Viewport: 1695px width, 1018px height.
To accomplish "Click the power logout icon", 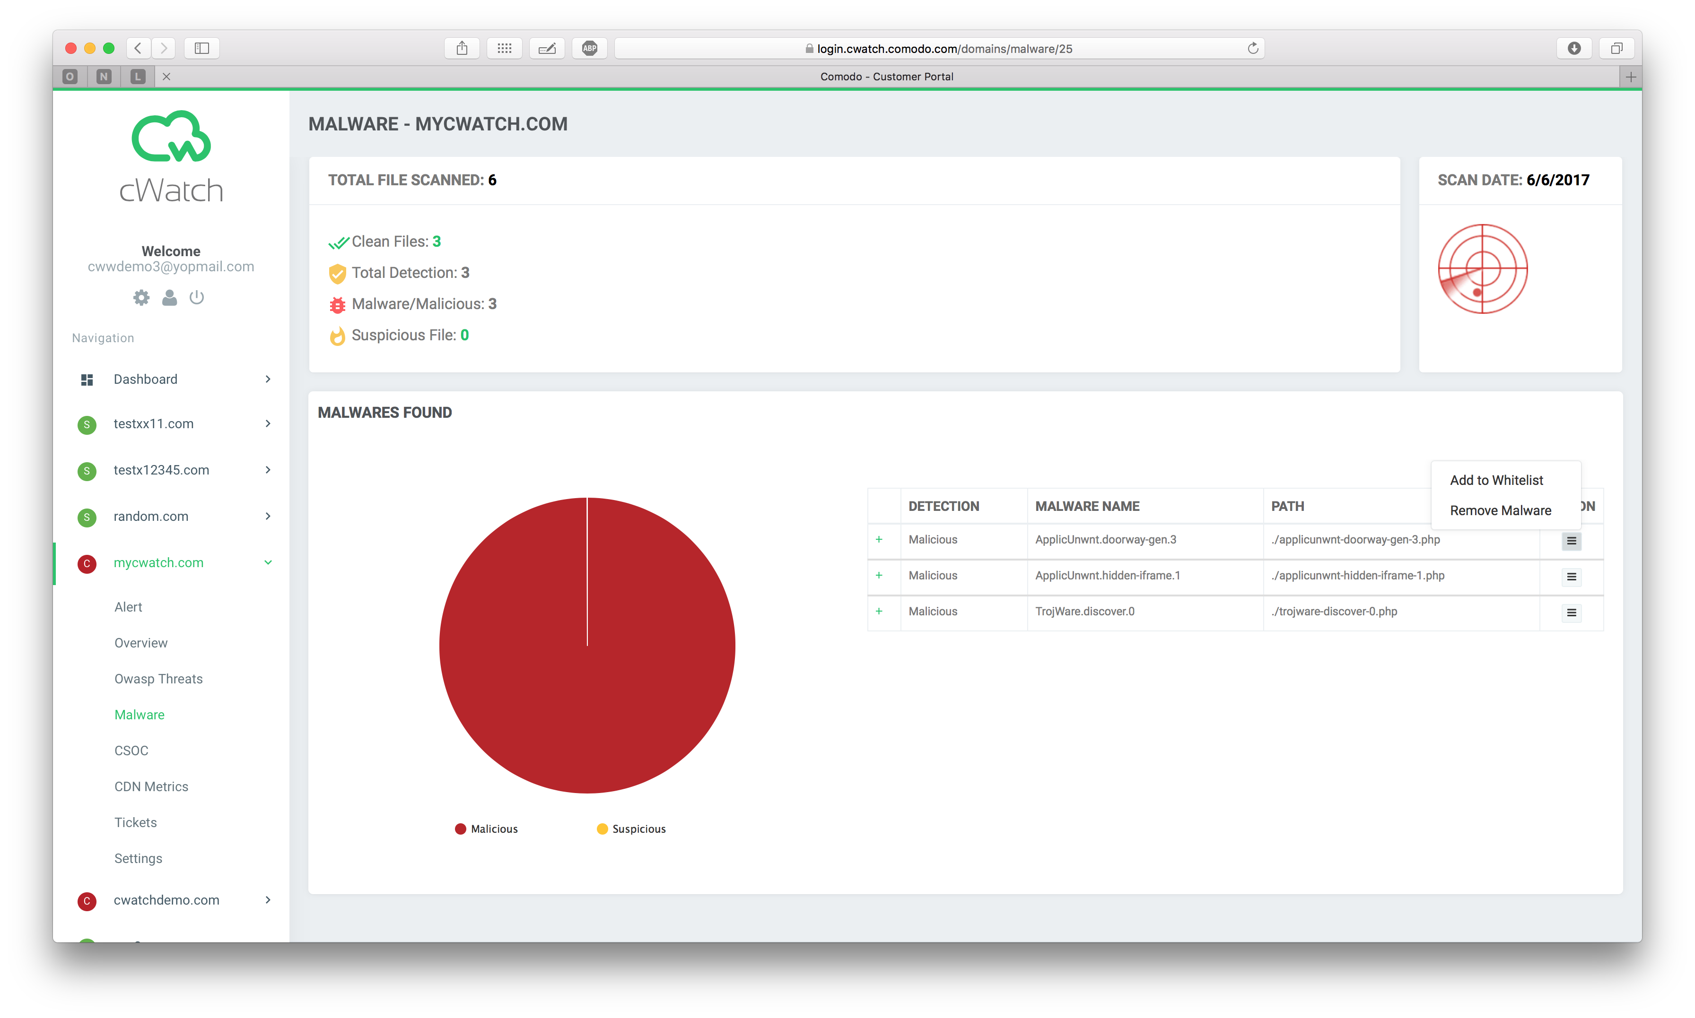I will pyautogui.click(x=197, y=298).
